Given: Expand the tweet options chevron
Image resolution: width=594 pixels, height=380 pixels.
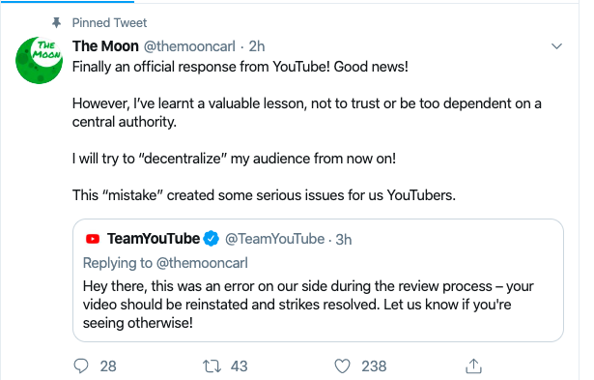Looking at the screenshot, I should 556,46.
